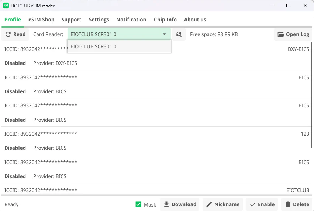Select EIOTCLUB SCR301 0 in dropdown list
Viewport: 314px width, 211px height.
pos(119,46)
